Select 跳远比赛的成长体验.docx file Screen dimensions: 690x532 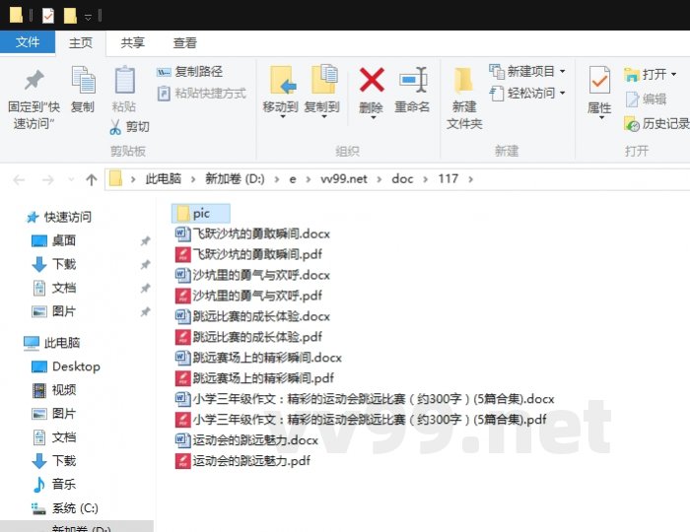[x=252, y=316]
